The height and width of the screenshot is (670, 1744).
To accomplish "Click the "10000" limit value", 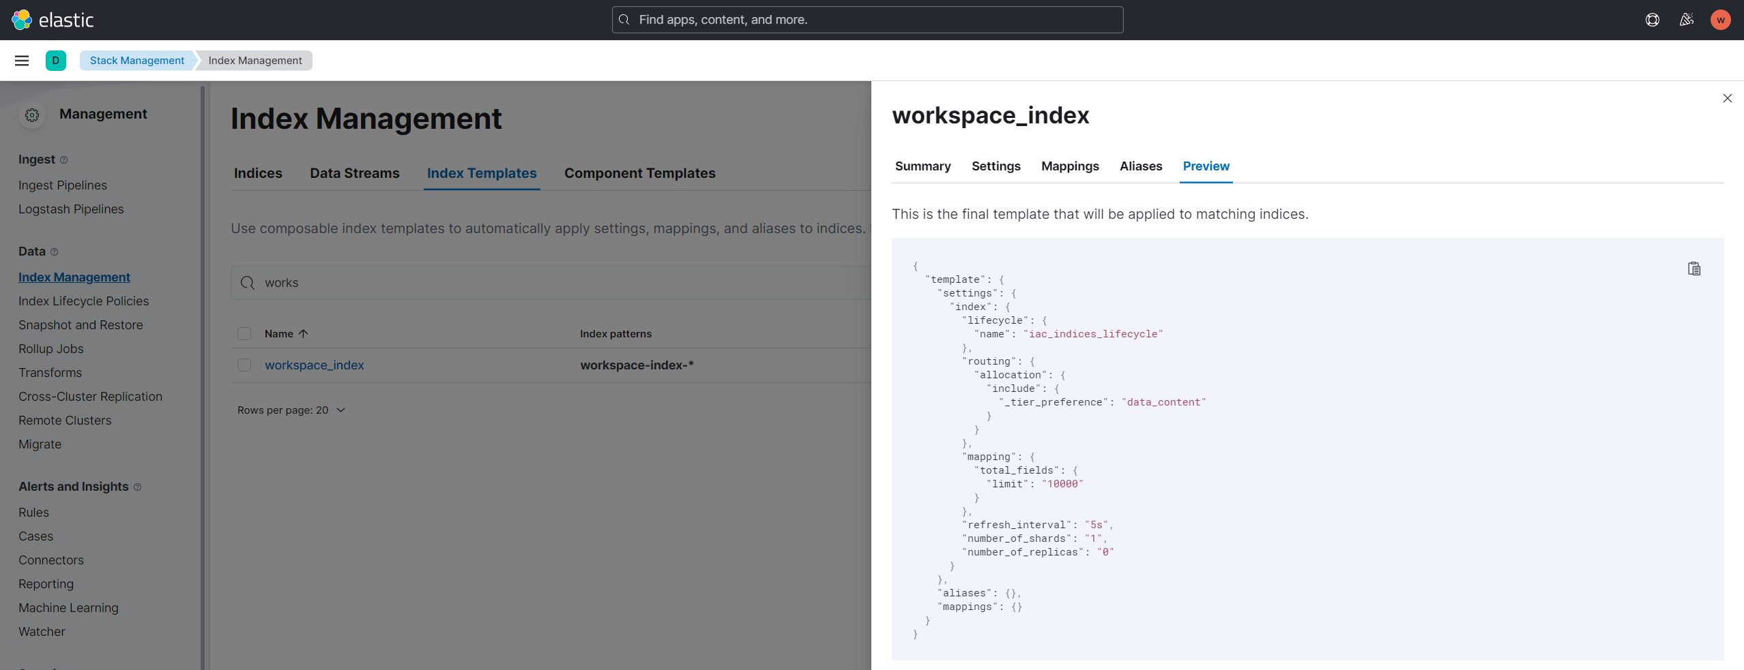I will [x=1062, y=484].
